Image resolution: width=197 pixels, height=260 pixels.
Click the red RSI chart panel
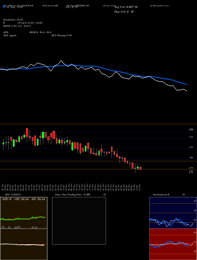173,244
